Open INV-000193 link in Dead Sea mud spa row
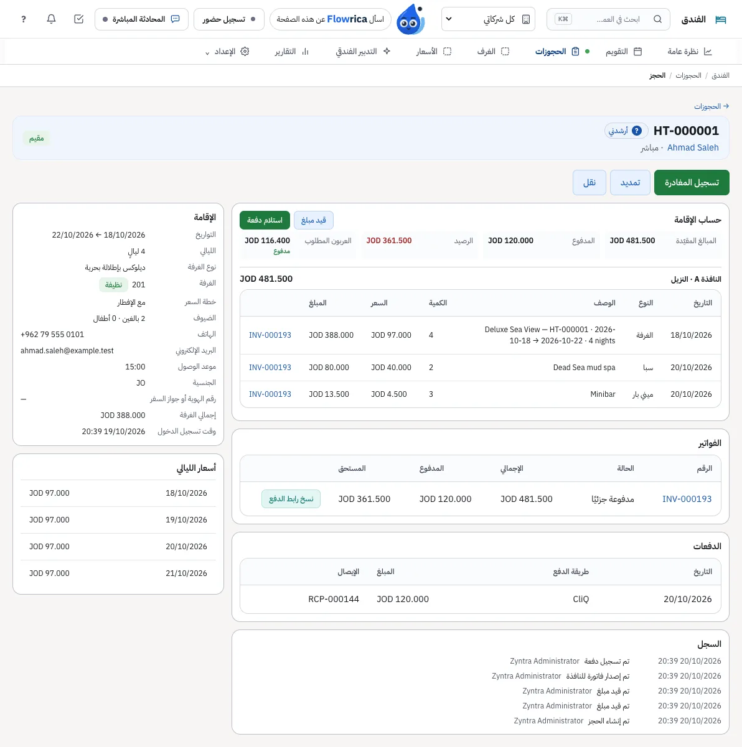The height and width of the screenshot is (747, 742). click(x=270, y=368)
